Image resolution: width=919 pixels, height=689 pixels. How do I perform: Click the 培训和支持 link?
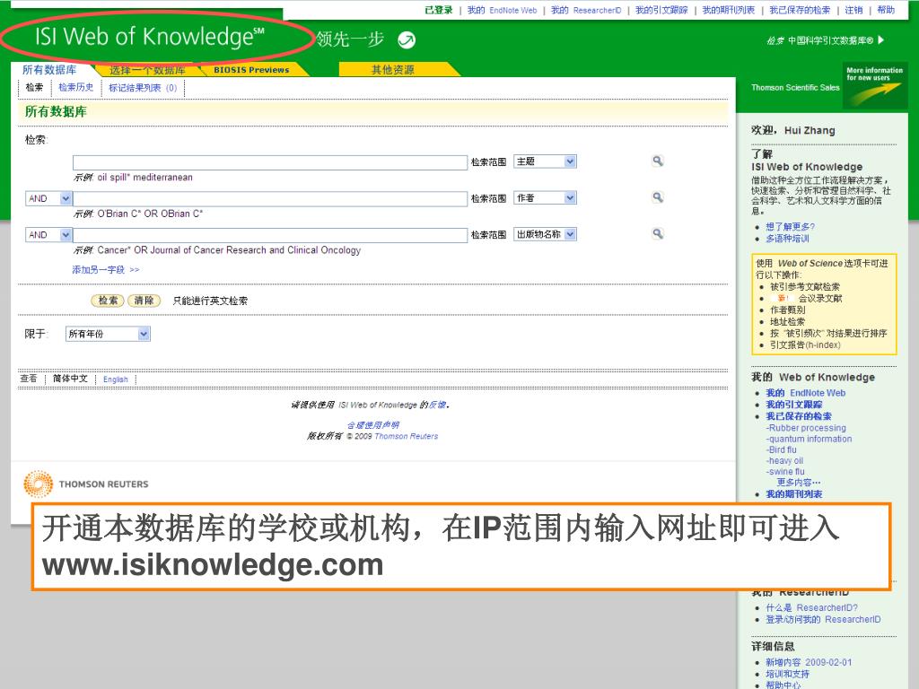tap(788, 674)
